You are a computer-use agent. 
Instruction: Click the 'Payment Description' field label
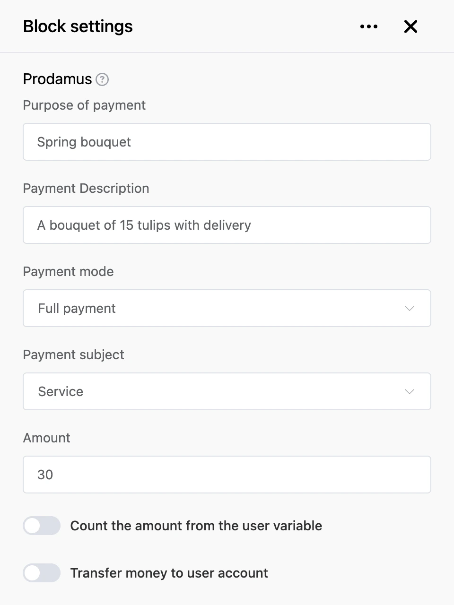pos(86,188)
